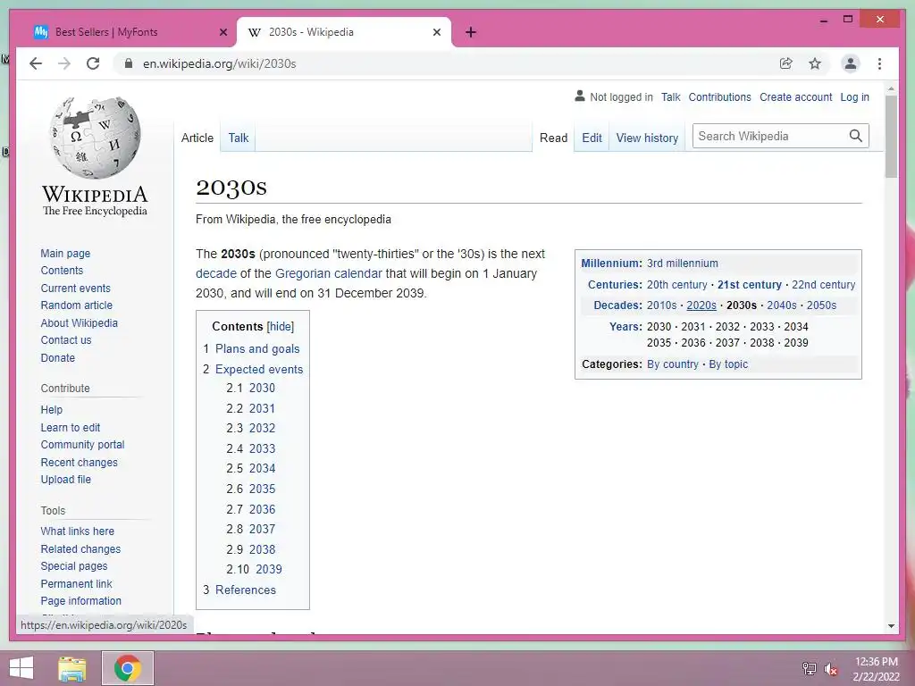Open a new tab with plus button

click(x=471, y=32)
